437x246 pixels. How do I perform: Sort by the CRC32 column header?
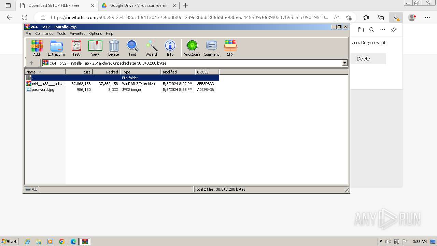(x=207, y=72)
